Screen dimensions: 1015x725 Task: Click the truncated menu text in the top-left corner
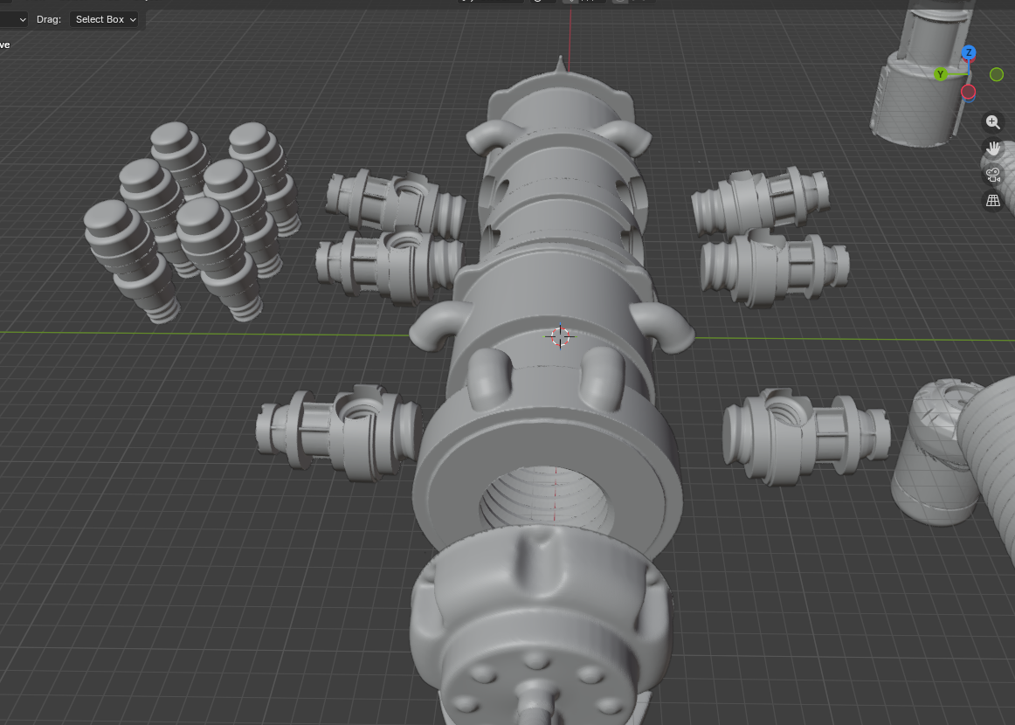click(x=6, y=44)
